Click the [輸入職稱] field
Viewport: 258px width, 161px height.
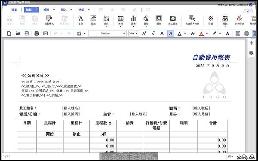(x=201, y=108)
